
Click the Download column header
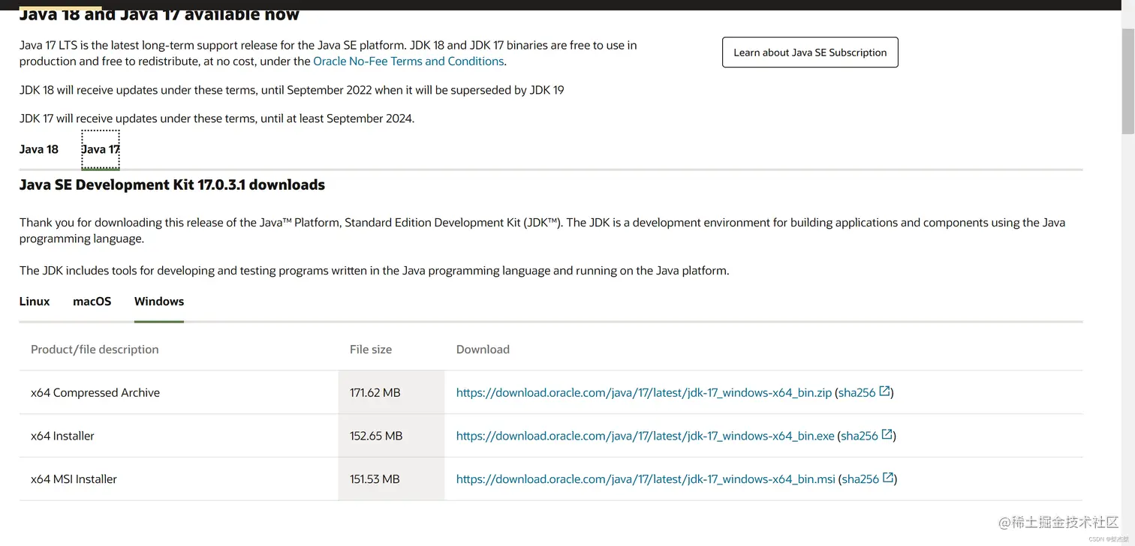[483, 349]
